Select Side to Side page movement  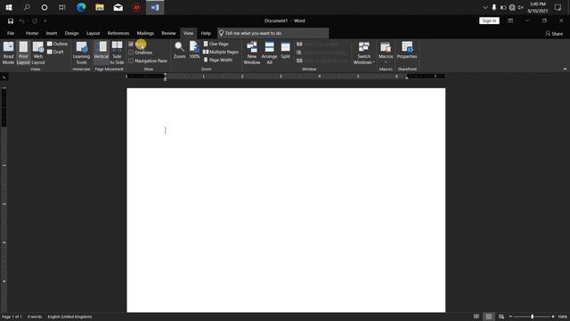[x=117, y=53]
